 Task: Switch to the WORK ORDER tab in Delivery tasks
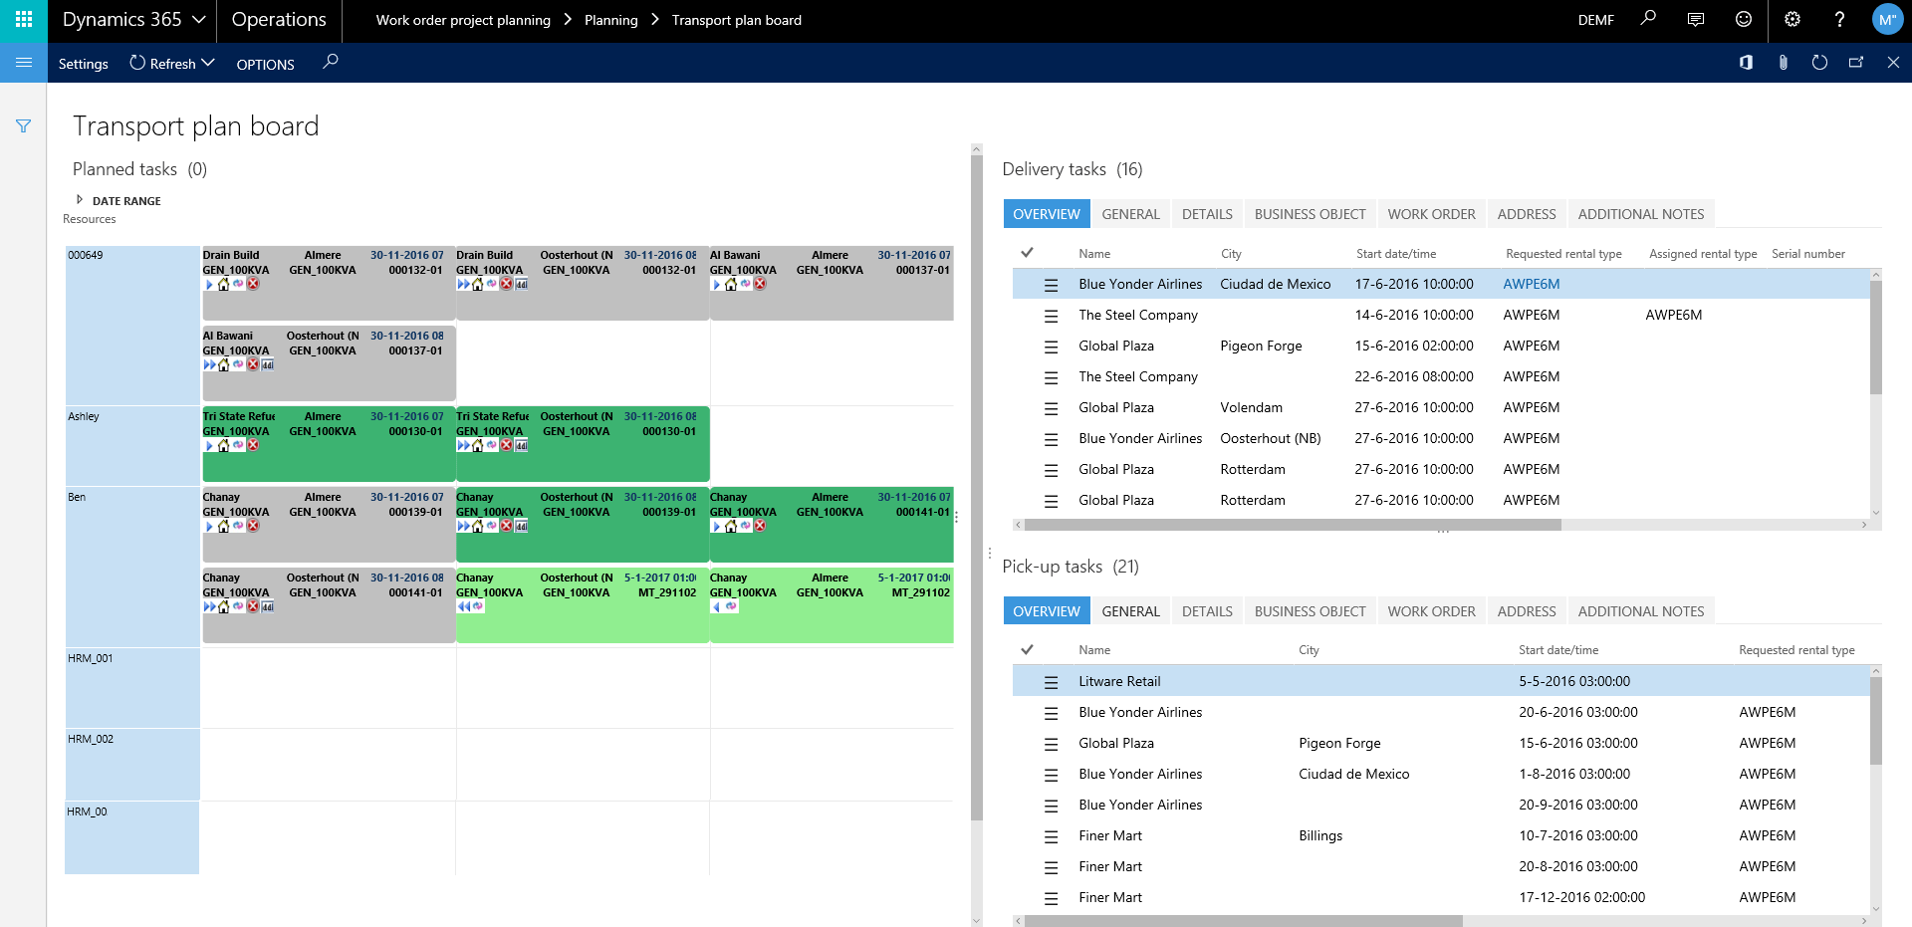[1431, 213]
